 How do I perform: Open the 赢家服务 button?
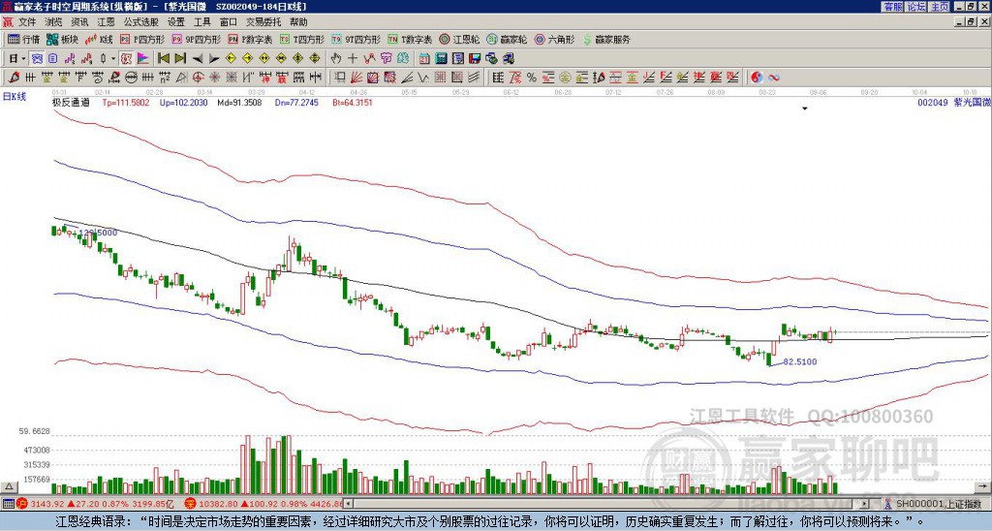click(x=606, y=39)
